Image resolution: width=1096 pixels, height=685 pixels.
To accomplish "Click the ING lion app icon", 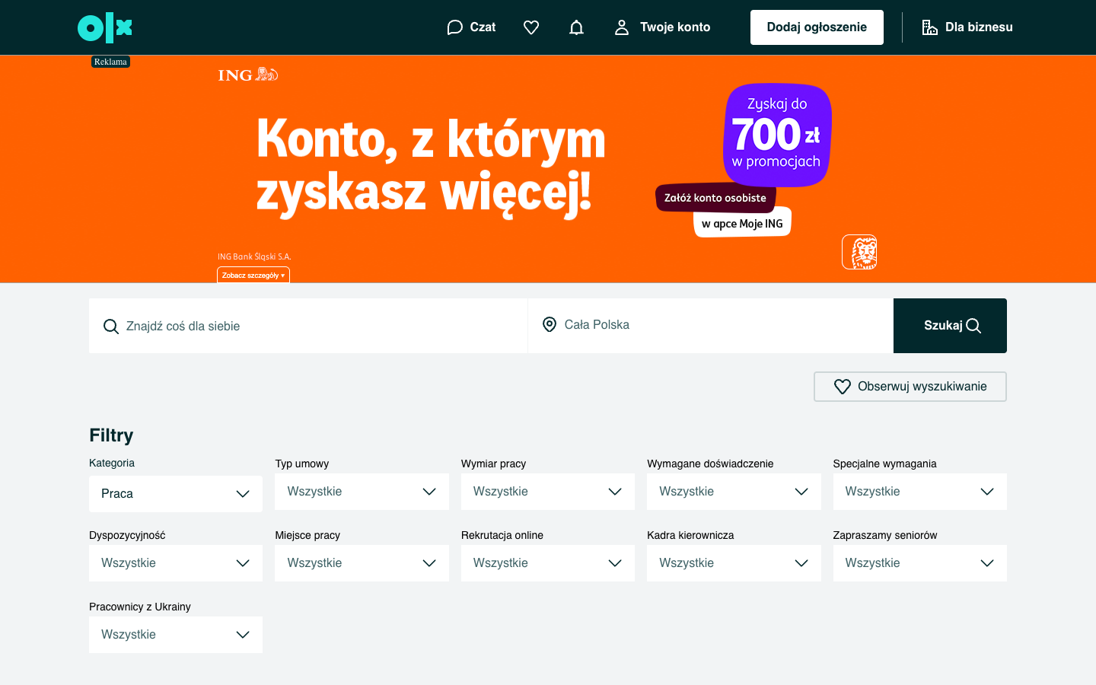I will click(859, 252).
